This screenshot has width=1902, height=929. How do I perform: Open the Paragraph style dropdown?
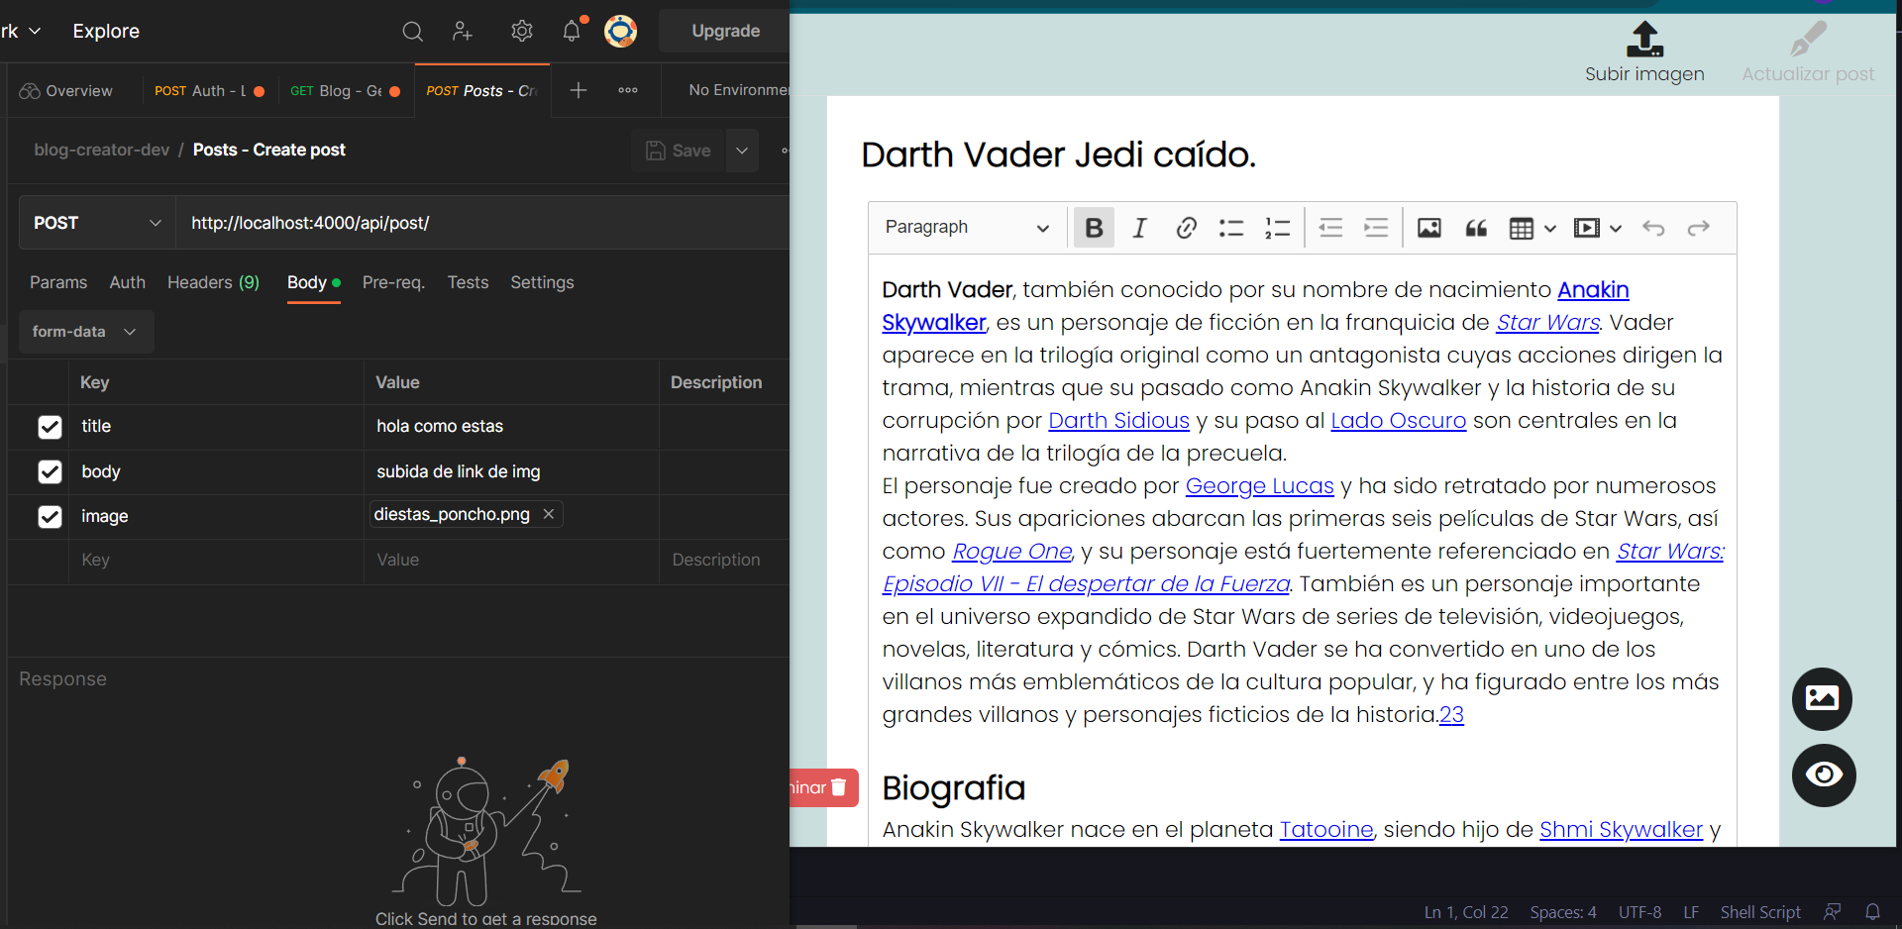pos(967,228)
